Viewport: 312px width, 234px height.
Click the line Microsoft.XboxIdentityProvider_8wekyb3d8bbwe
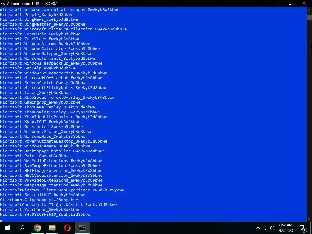pyautogui.click(x=54, y=117)
